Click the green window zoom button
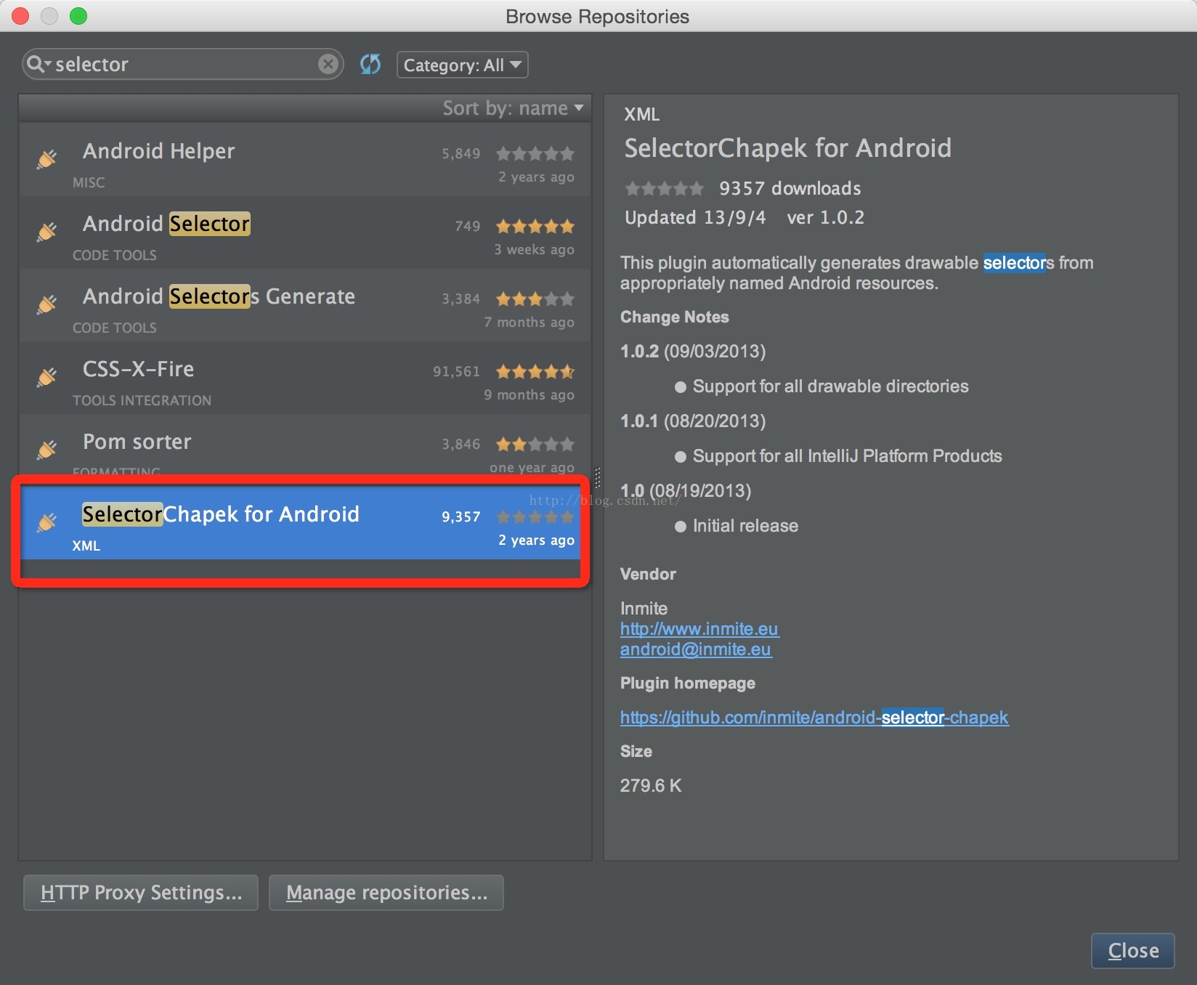This screenshot has height=985, width=1197. pyautogui.click(x=78, y=16)
